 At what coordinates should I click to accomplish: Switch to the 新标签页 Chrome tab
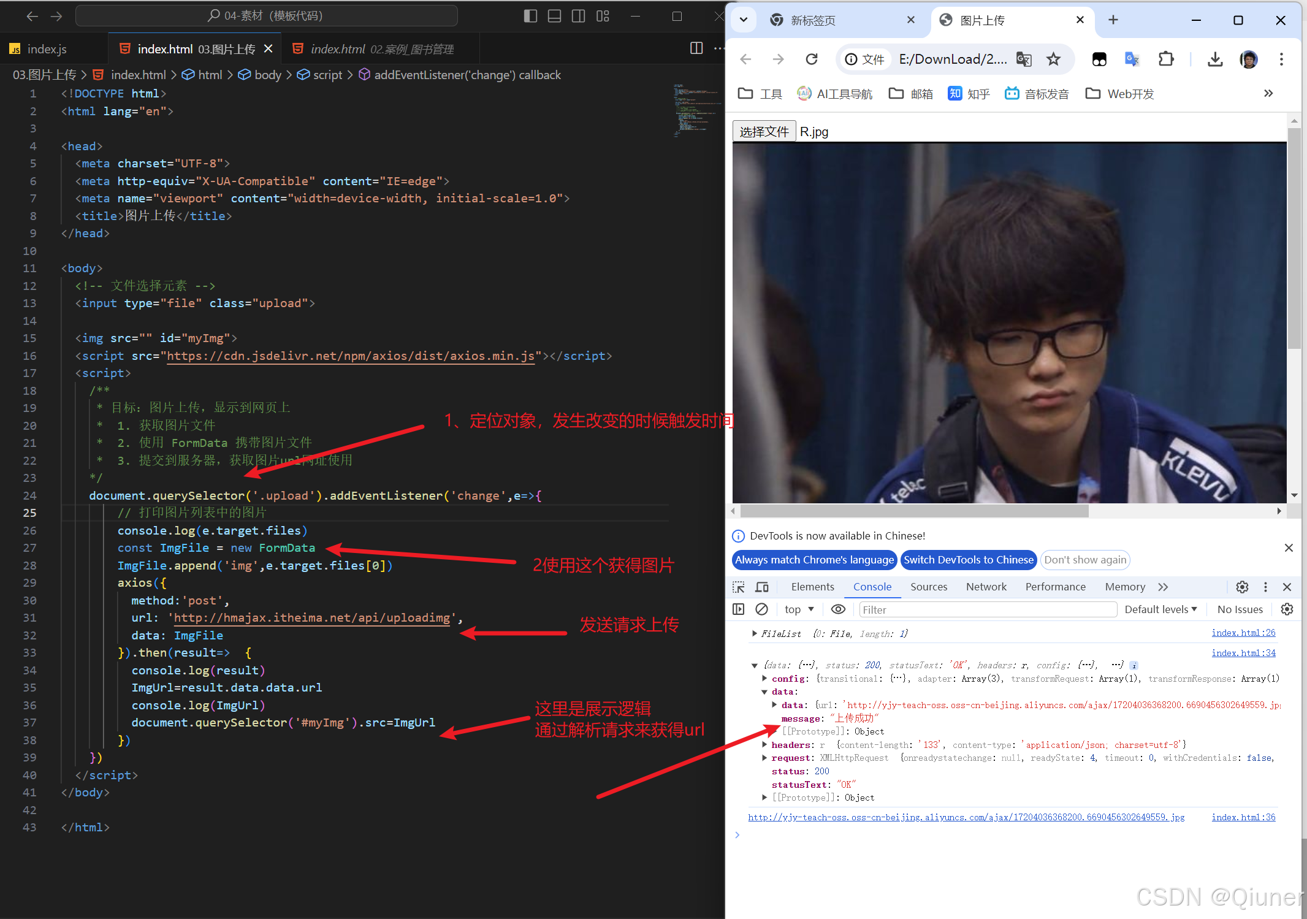[x=812, y=21]
